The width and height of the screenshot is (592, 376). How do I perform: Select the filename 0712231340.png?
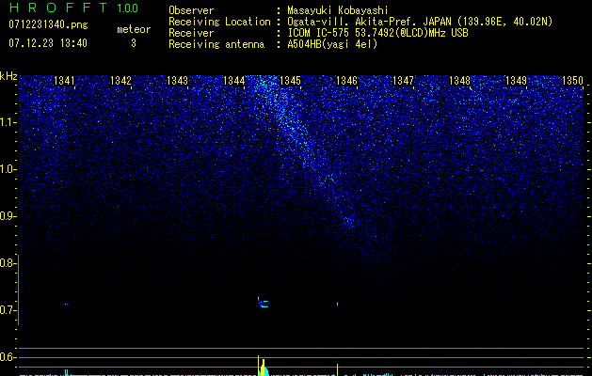coord(48,24)
